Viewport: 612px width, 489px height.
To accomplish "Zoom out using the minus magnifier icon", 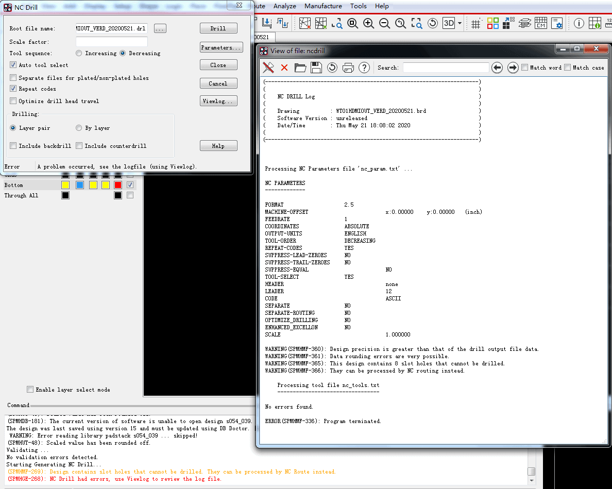I will pyautogui.click(x=384, y=23).
